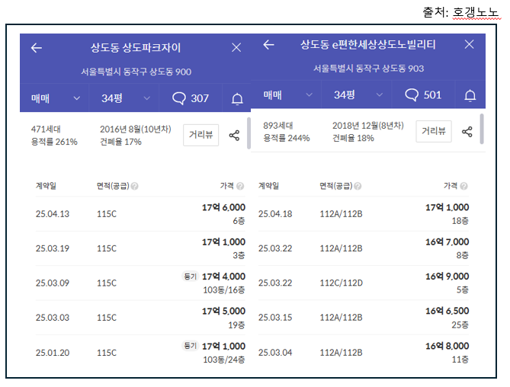
Task: Select the 25.04.18 transaction at 17억 1,000
Action: coord(364,214)
